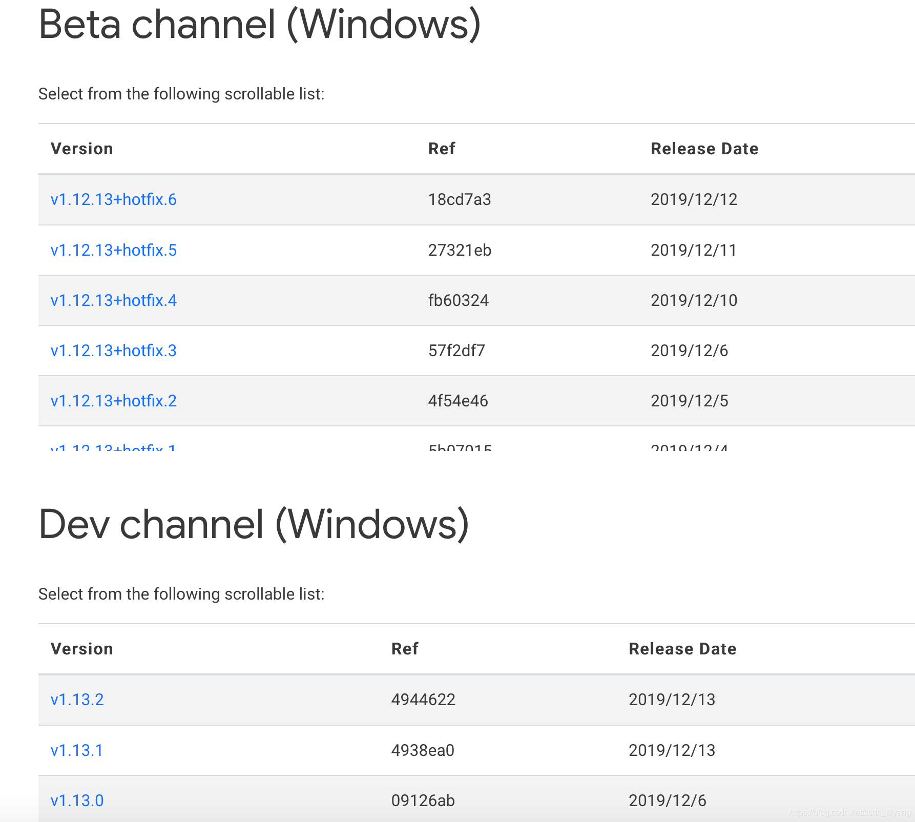The width and height of the screenshot is (915, 822).
Task: Click ref hash 18cd7a3
Action: click(x=460, y=199)
